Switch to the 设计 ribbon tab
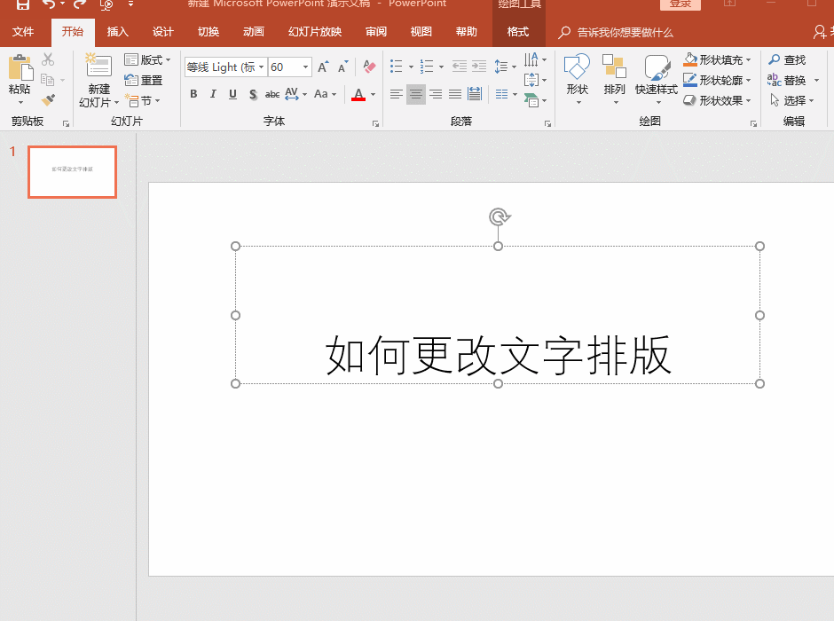 (162, 31)
